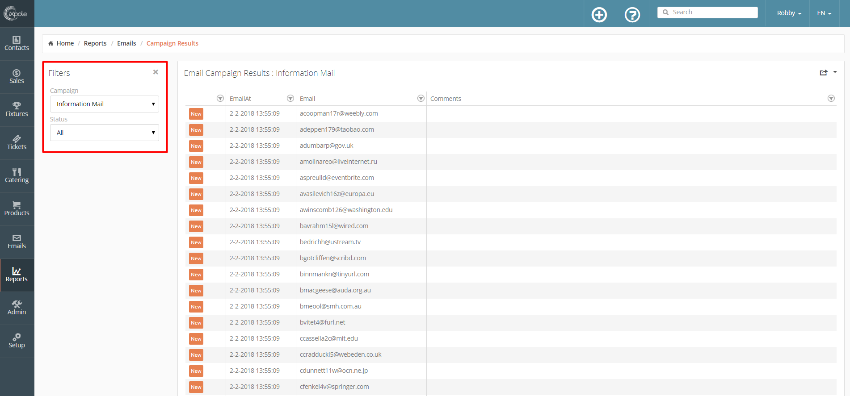
Task: Open the Setup sidebar section
Action: (x=17, y=341)
